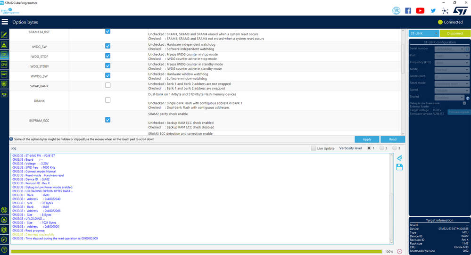471x255 pixels.
Task: Open the Facebook icon link
Action: click(408, 10)
